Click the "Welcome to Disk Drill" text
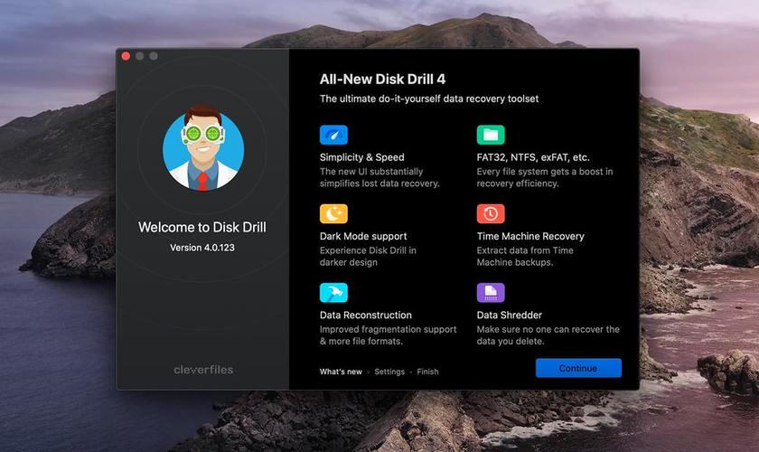Viewport: 759px width, 452px height. pyautogui.click(x=202, y=228)
